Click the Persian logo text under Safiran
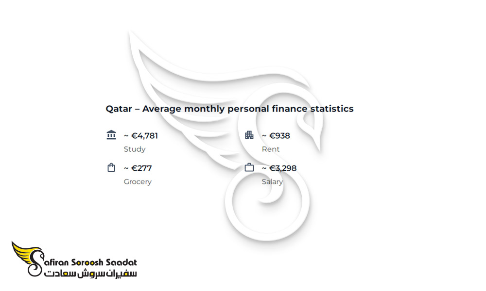486x291 pixels. click(x=90, y=274)
